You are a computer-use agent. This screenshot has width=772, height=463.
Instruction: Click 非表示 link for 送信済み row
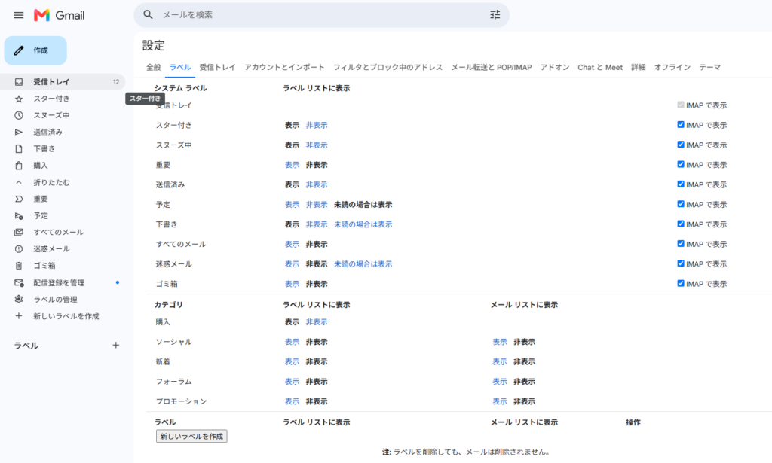pyautogui.click(x=317, y=184)
